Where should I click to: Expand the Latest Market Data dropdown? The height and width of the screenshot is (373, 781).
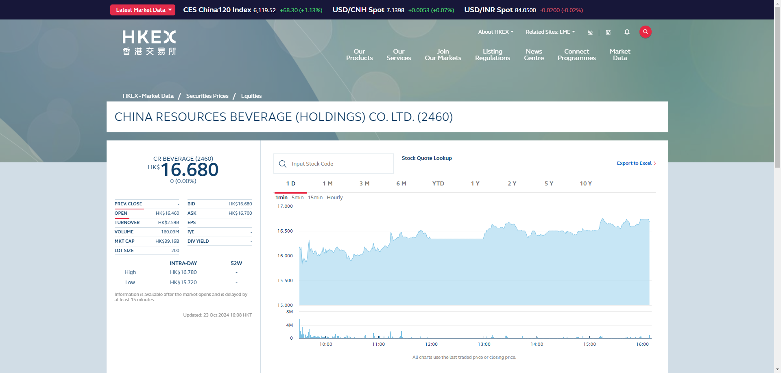(143, 10)
